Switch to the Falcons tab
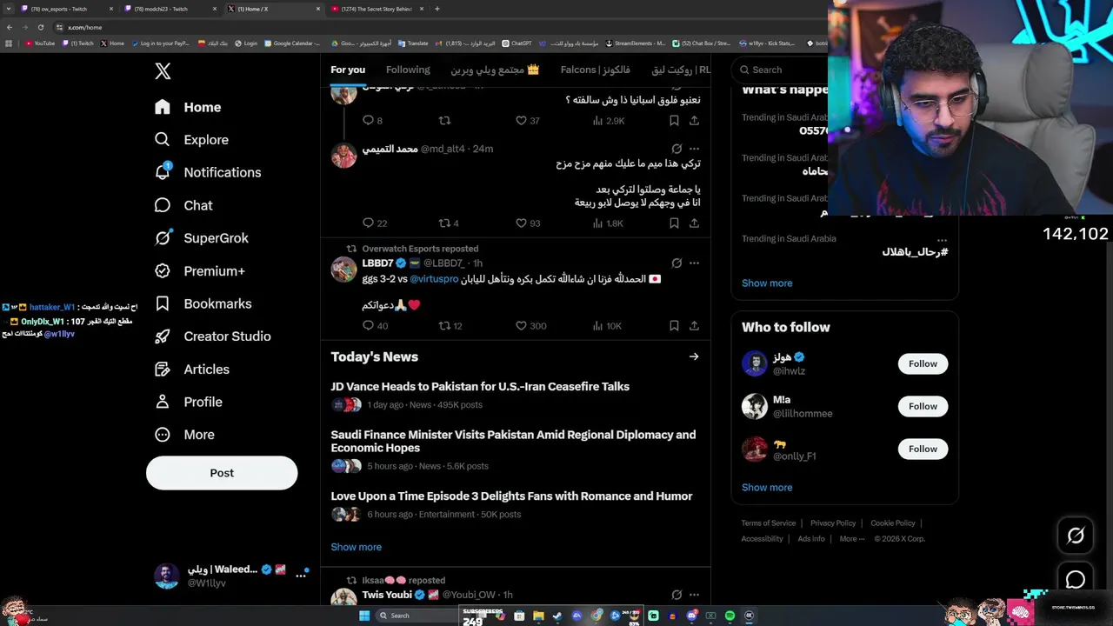This screenshot has width=1113, height=626. [x=596, y=70]
